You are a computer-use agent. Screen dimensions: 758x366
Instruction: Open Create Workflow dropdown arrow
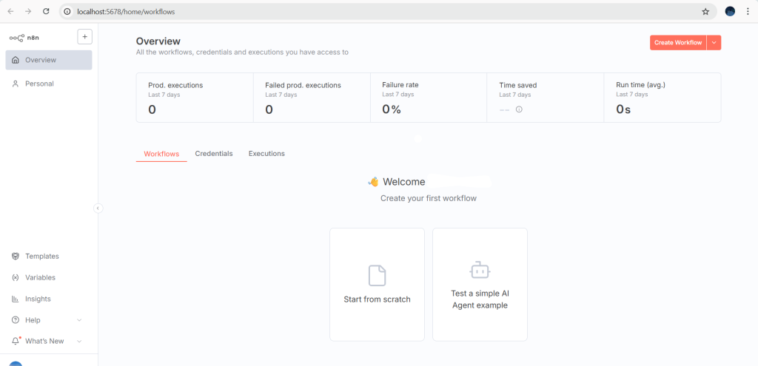[714, 43]
